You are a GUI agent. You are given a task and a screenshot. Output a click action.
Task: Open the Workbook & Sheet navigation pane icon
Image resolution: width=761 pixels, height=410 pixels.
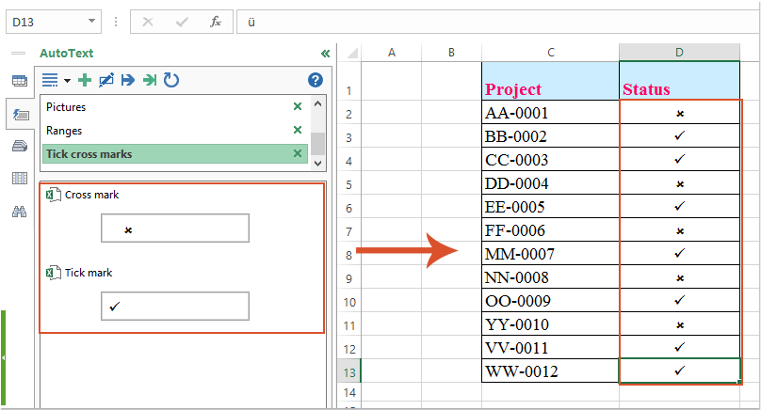(x=20, y=81)
